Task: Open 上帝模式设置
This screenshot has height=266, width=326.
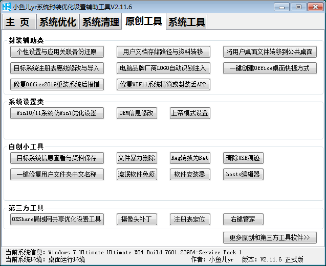Action: 190,113
